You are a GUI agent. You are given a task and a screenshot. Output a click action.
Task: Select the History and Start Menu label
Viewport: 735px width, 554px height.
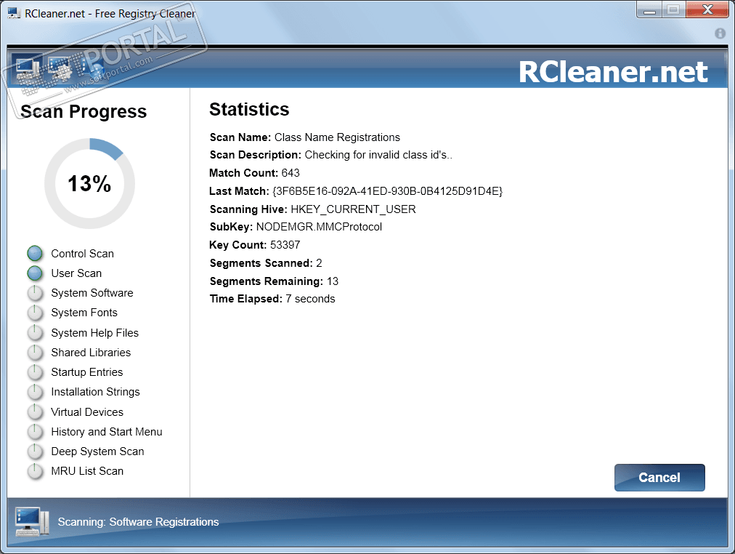coord(107,432)
